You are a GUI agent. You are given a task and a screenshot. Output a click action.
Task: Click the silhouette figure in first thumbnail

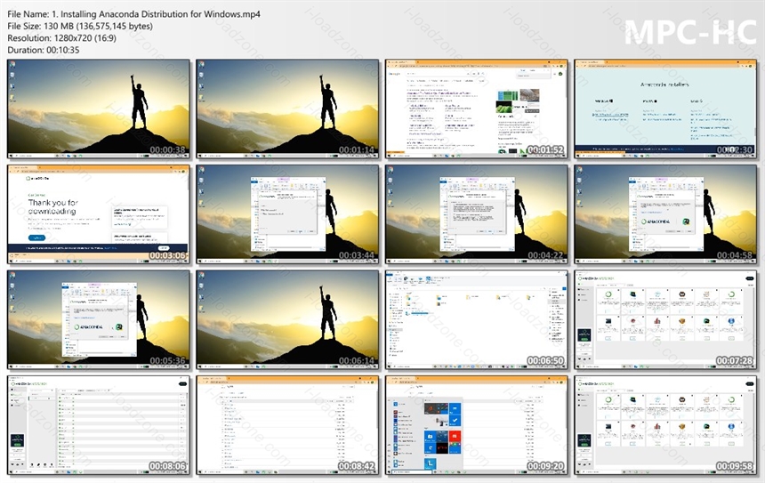coord(139,103)
